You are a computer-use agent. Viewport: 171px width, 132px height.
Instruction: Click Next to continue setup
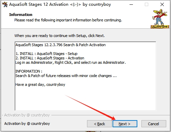tap(125, 124)
